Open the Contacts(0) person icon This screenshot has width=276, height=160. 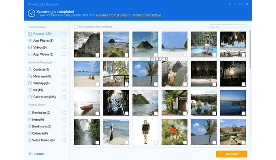30,69
